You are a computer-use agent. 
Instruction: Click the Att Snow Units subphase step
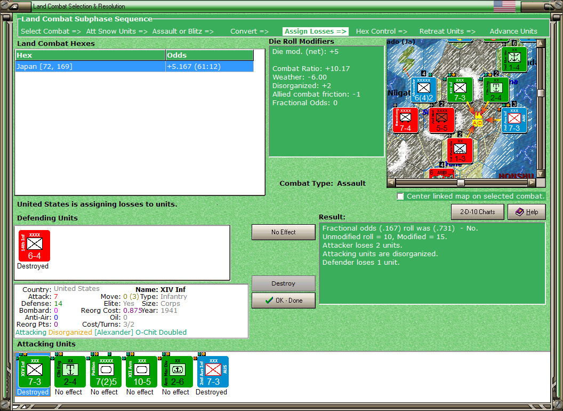click(117, 31)
